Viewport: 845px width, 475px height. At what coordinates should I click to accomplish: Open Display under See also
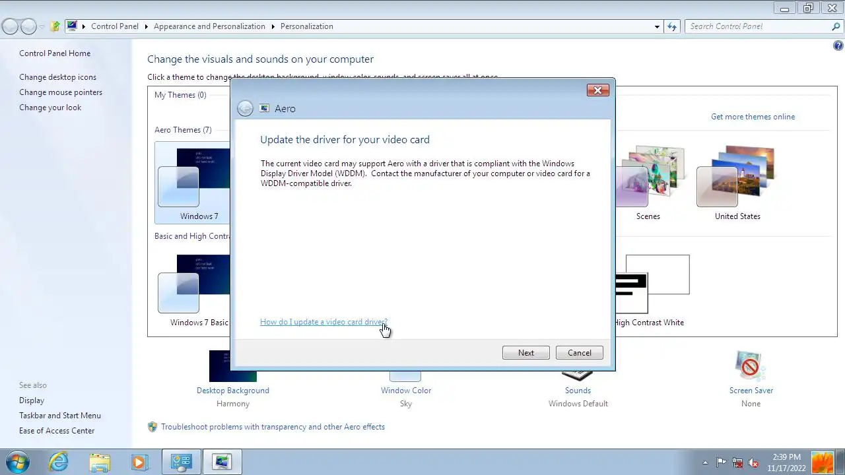(32, 400)
